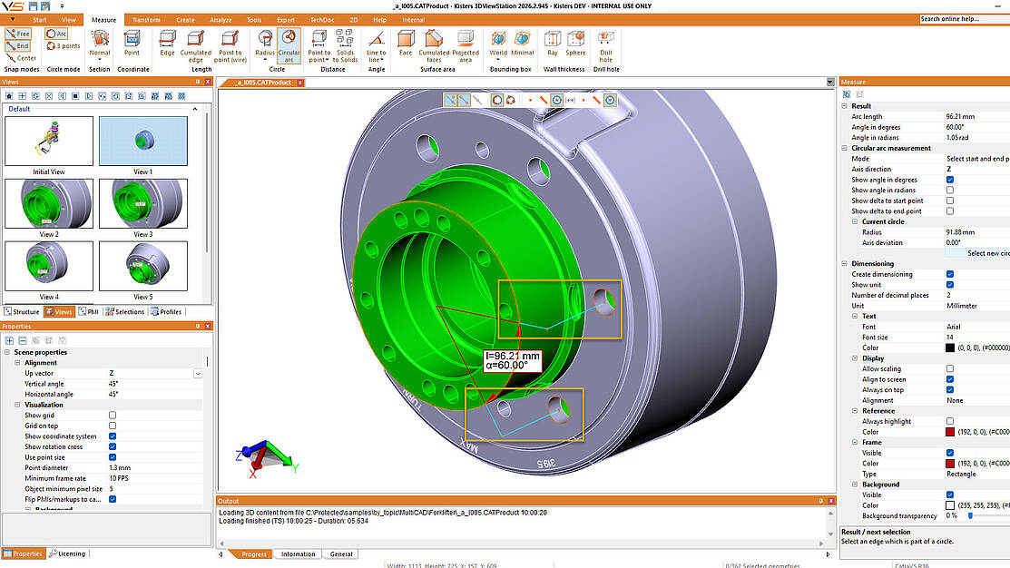Enable Show angle in radians
1010x568 pixels.
(x=950, y=190)
